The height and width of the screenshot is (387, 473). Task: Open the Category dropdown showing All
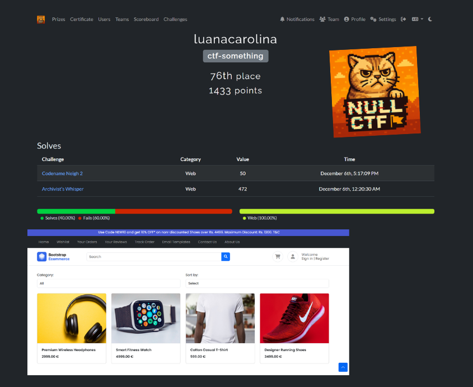(x=109, y=283)
